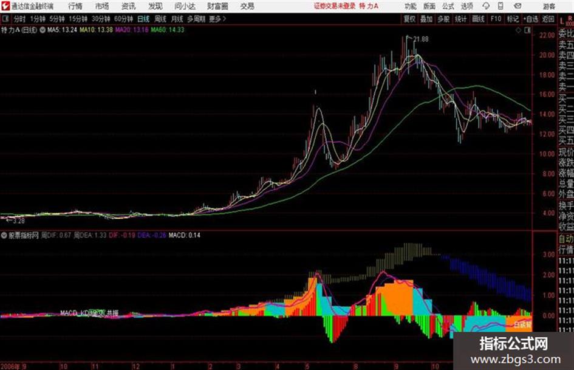The height and width of the screenshot is (370, 574).
Task: Expand the main chart indicator dropdown near MA5
Action: (x=43, y=30)
